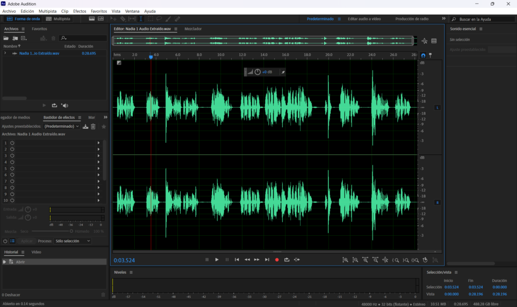The width and height of the screenshot is (517, 307).
Task: Click the delete preset trash icon
Action: [93, 126]
